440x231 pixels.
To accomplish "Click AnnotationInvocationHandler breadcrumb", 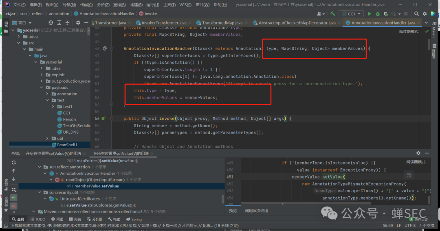I will coord(104,14).
